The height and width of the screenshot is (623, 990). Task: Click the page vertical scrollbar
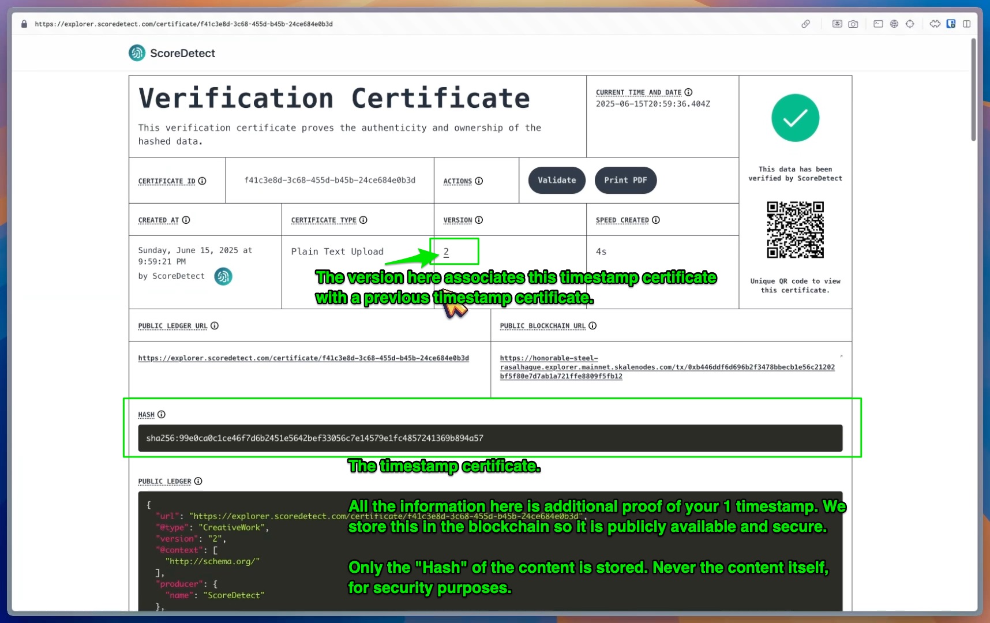coord(973,90)
